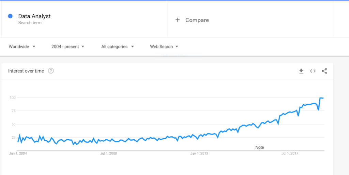Open the Interest over time help icon
This screenshot has width=349, height=175.
point(51,71)
